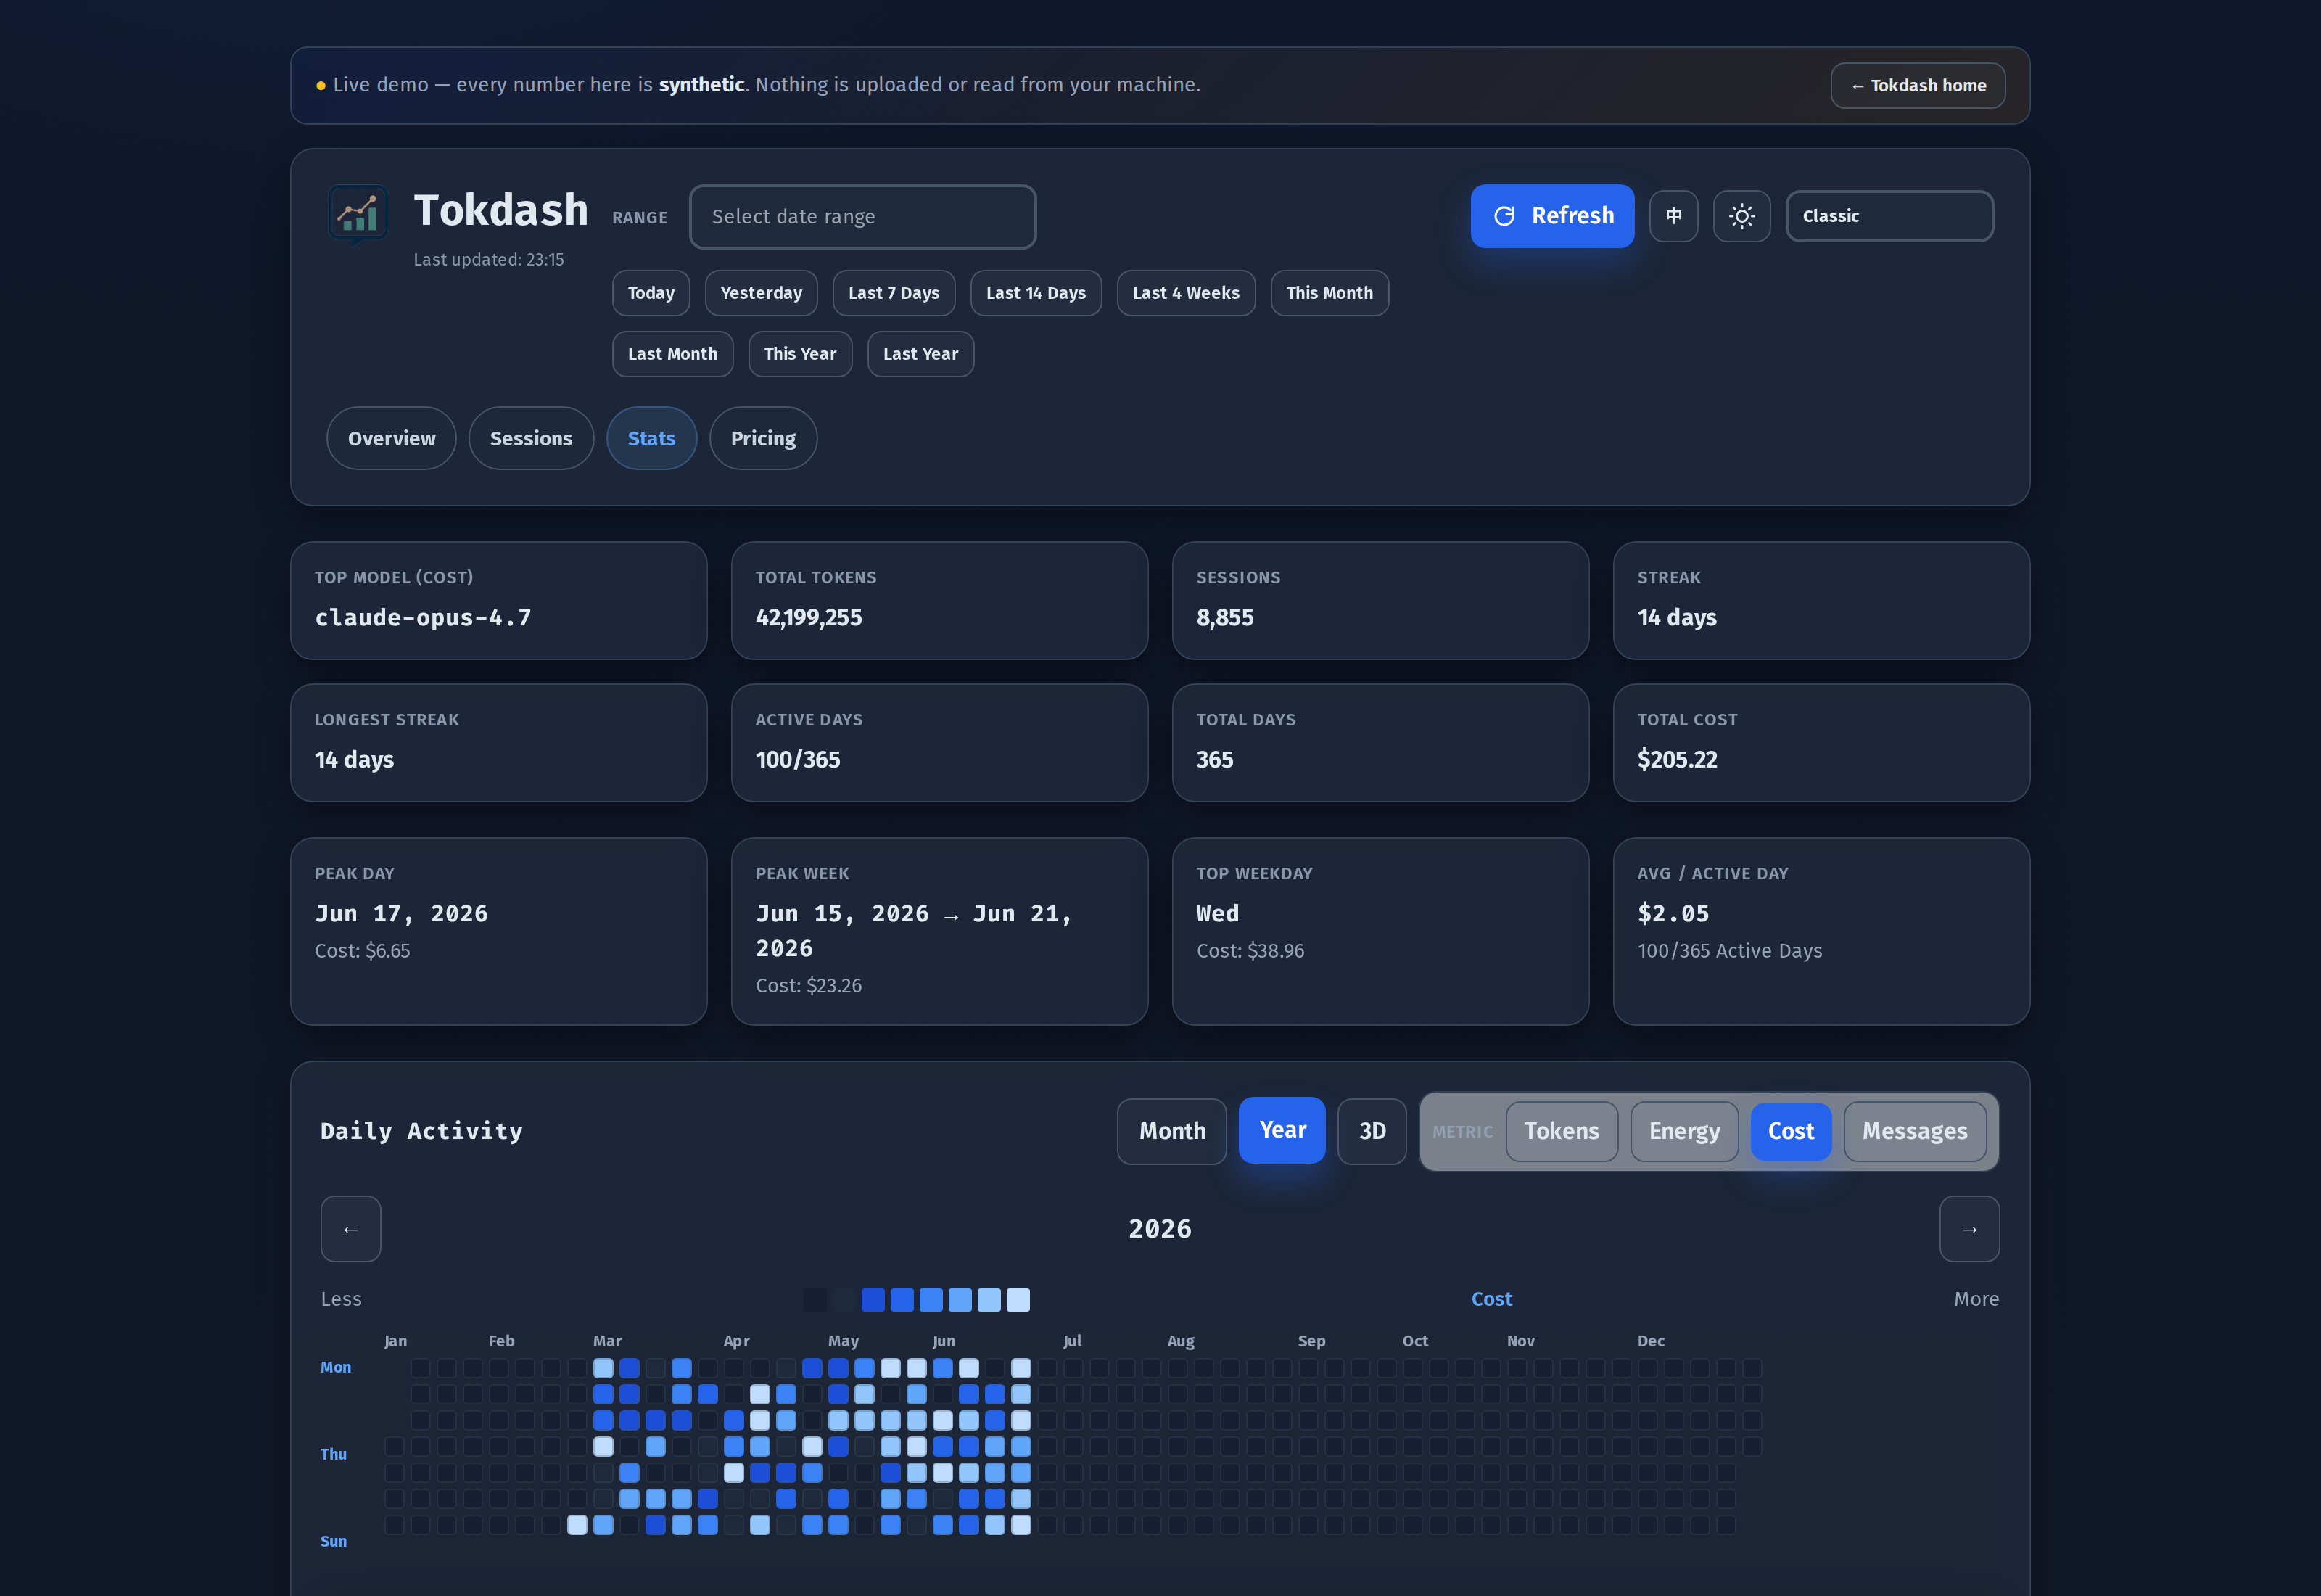This screenshot has height=1596, width=2321.
Task: Click the 2026 year heading
Action: 1160,1229
